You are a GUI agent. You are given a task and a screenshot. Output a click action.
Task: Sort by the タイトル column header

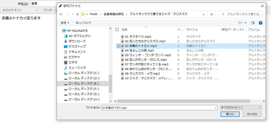(192, 30)
